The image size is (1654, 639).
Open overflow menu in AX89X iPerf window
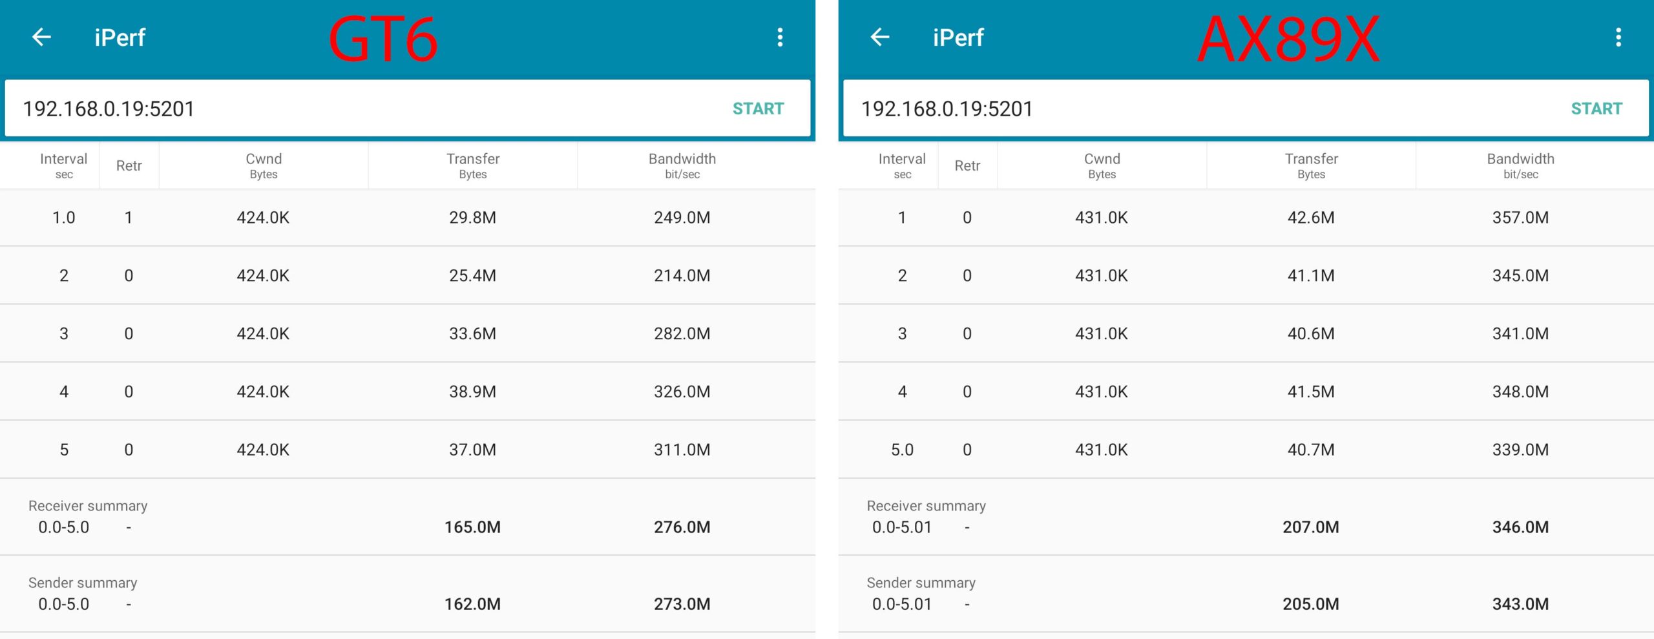tap(1618, 37)
